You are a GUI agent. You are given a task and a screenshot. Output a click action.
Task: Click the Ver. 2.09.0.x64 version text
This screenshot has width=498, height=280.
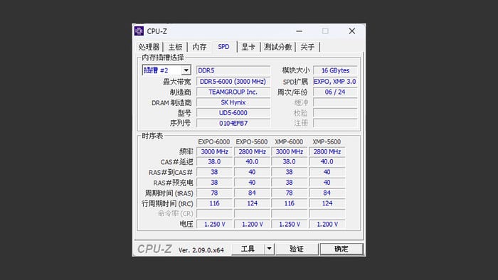(201, 250)
